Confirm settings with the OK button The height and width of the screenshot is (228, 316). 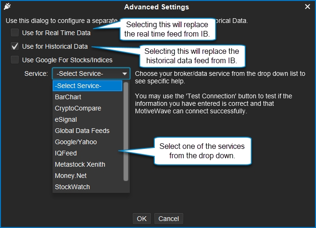coord(142,219)
